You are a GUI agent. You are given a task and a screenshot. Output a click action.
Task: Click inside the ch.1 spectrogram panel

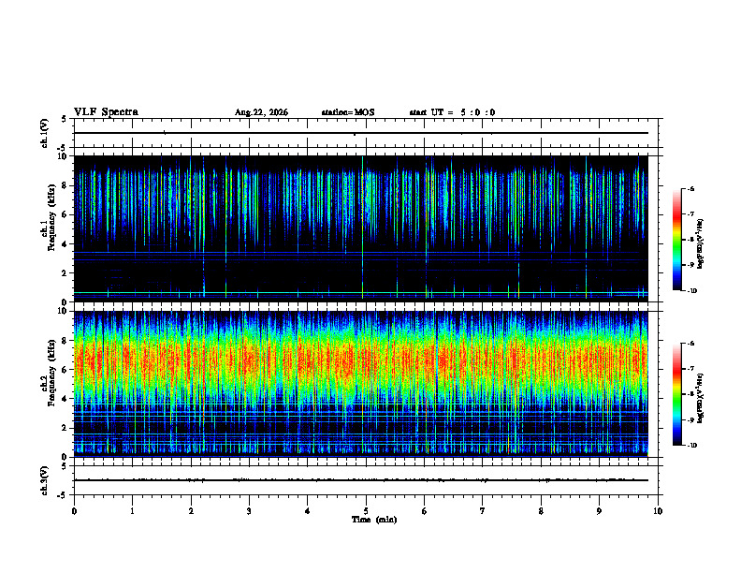360,228
